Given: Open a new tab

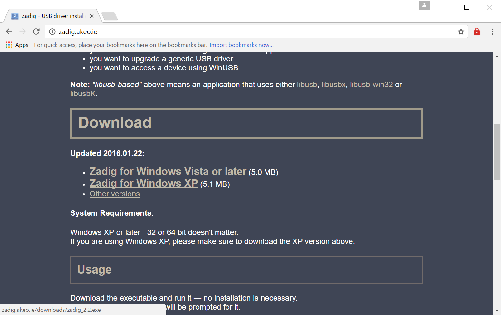Looking at the screenshot, I should (x=110, y=16).
